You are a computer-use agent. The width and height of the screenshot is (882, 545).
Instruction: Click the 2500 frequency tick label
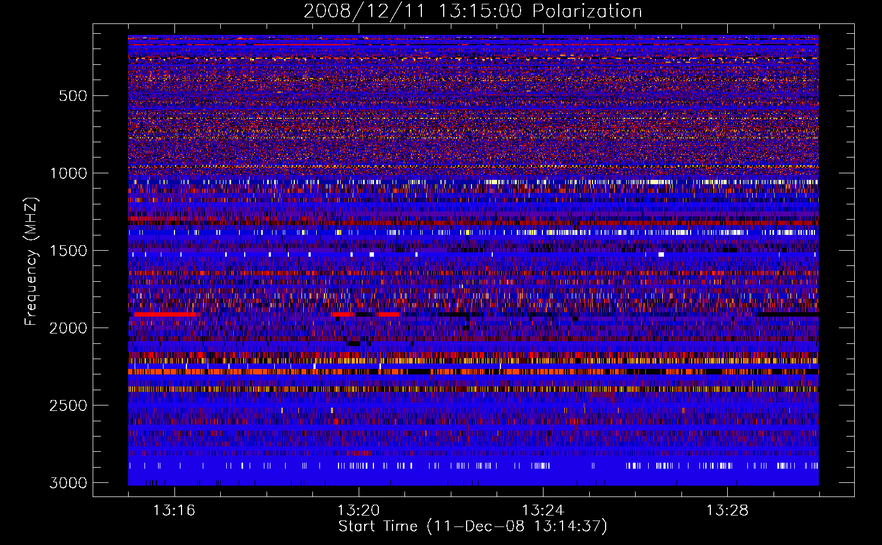pos(69,405)
